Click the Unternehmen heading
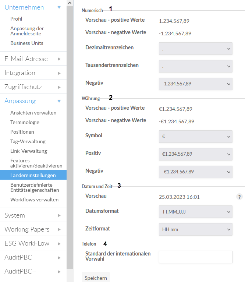The image size is (245, 282). pos(24,7)
